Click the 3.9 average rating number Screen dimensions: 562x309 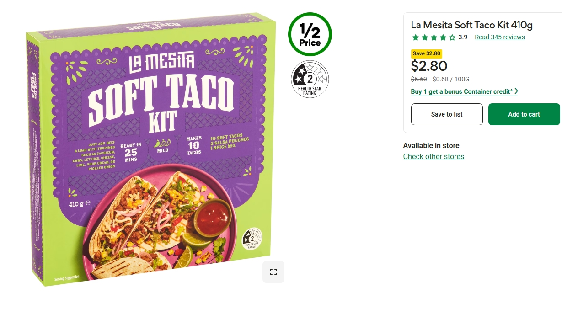463,37
